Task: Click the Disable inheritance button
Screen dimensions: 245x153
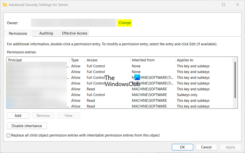Action: 27,126
